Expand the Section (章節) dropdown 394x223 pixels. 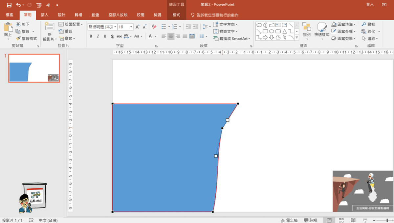67,38
